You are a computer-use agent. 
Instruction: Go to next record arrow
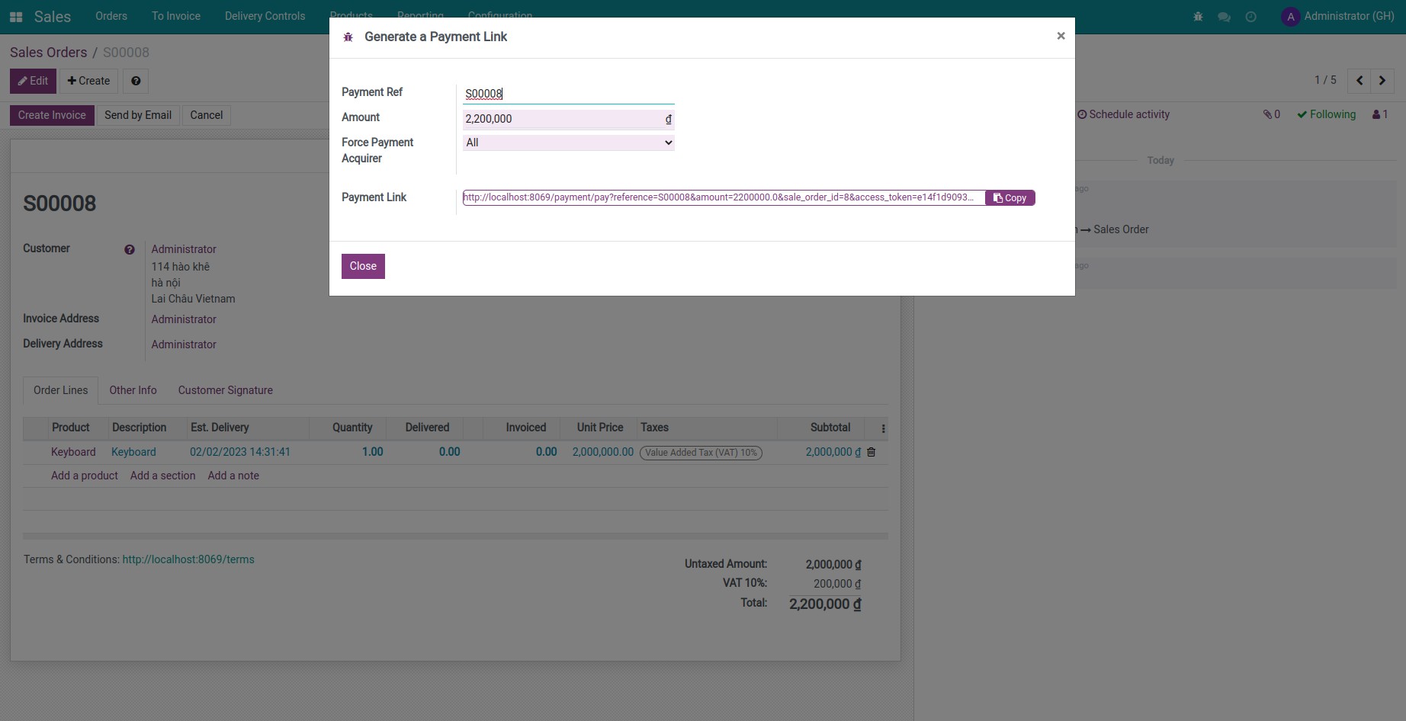click(x=1382, y=80)
